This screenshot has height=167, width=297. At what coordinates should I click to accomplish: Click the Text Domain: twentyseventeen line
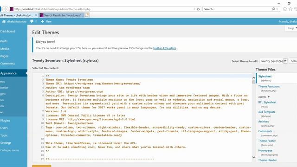(69, 123)
